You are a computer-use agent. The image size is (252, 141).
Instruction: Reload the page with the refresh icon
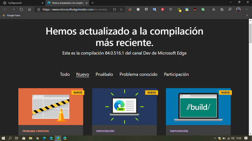tap(21, 9)
